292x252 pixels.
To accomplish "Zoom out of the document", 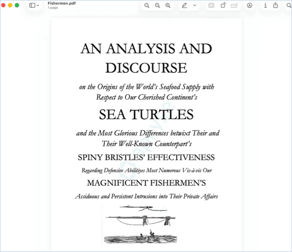I will click(x=147, y=5).
